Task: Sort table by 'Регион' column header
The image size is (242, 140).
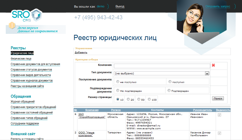Action: click(x=116, y=110)
